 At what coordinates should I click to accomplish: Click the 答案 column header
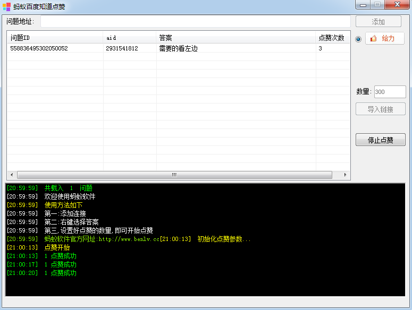(x=236, y=38)
